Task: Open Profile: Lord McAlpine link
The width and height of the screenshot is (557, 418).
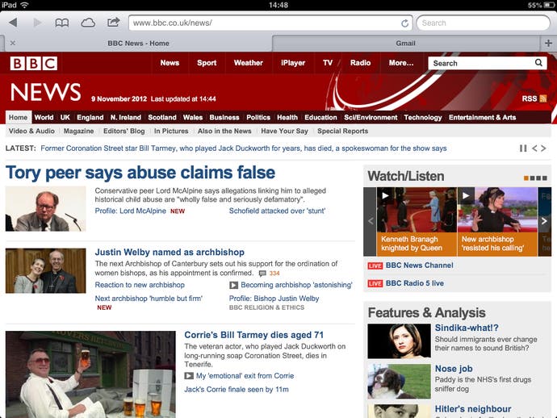Action: [130, 211]
